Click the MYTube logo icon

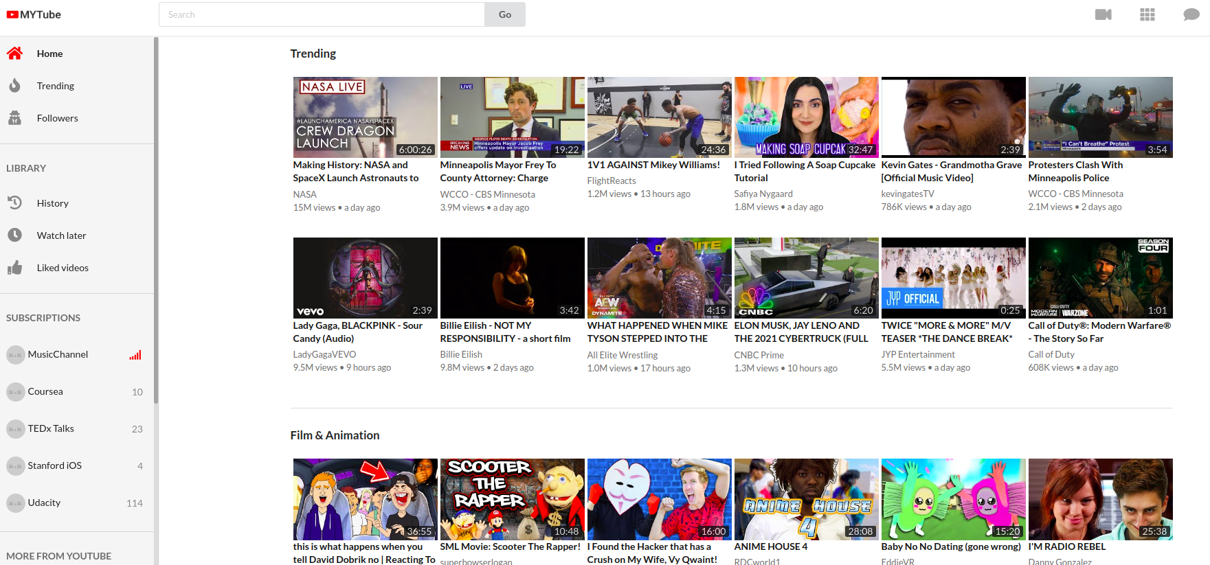(12, 14)
